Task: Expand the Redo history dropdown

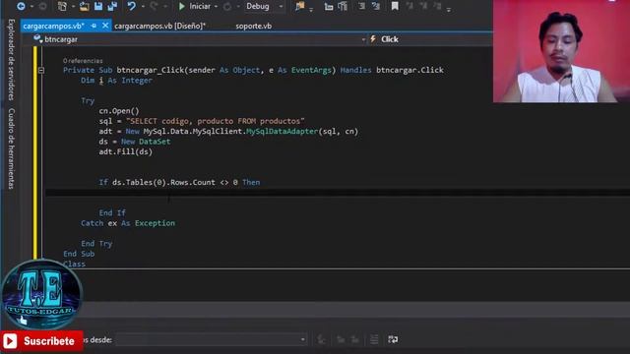Action: (x=164, y=7)
